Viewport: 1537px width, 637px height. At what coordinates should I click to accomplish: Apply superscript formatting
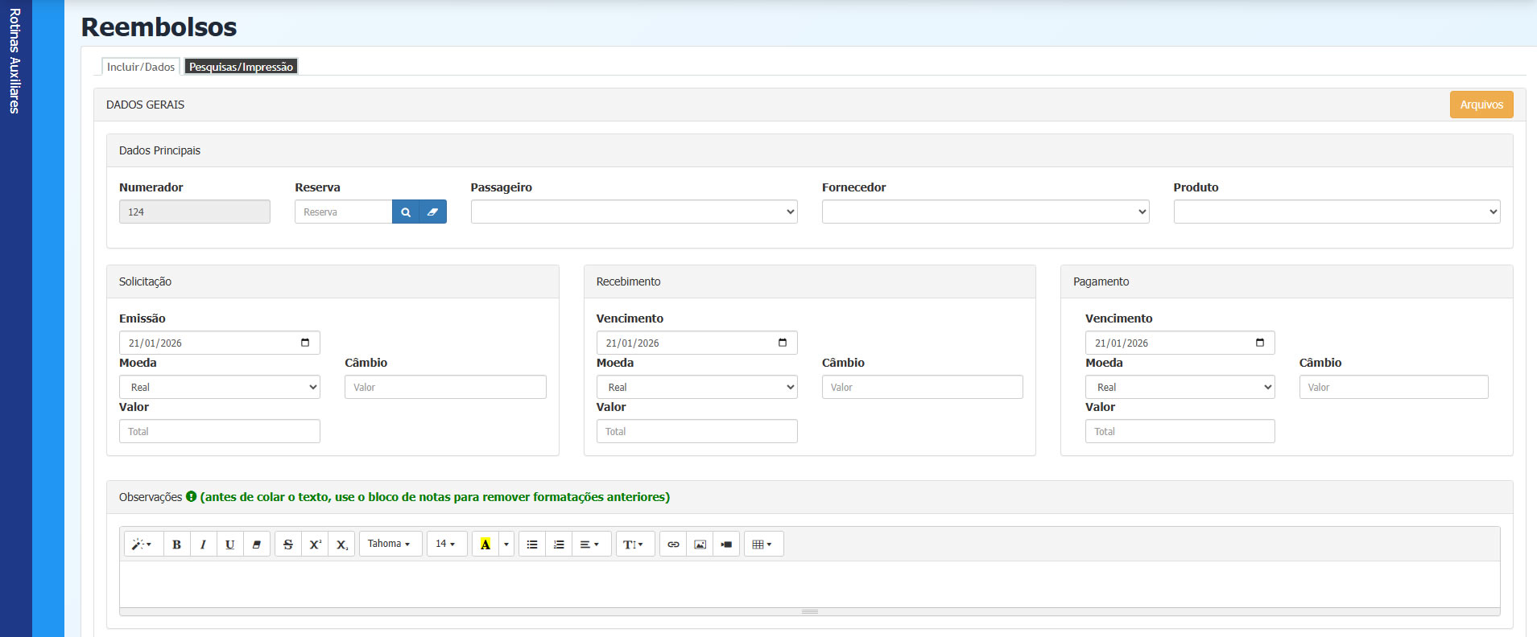point(315,545)
